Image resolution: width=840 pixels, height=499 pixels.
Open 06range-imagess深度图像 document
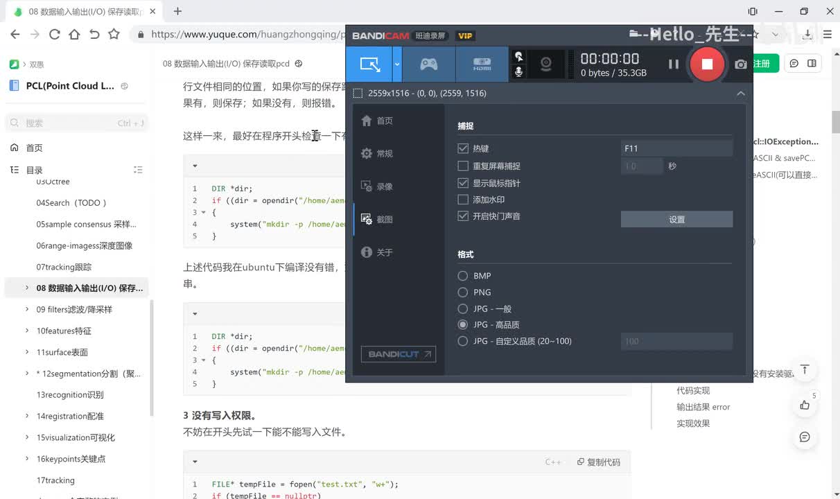85,245
